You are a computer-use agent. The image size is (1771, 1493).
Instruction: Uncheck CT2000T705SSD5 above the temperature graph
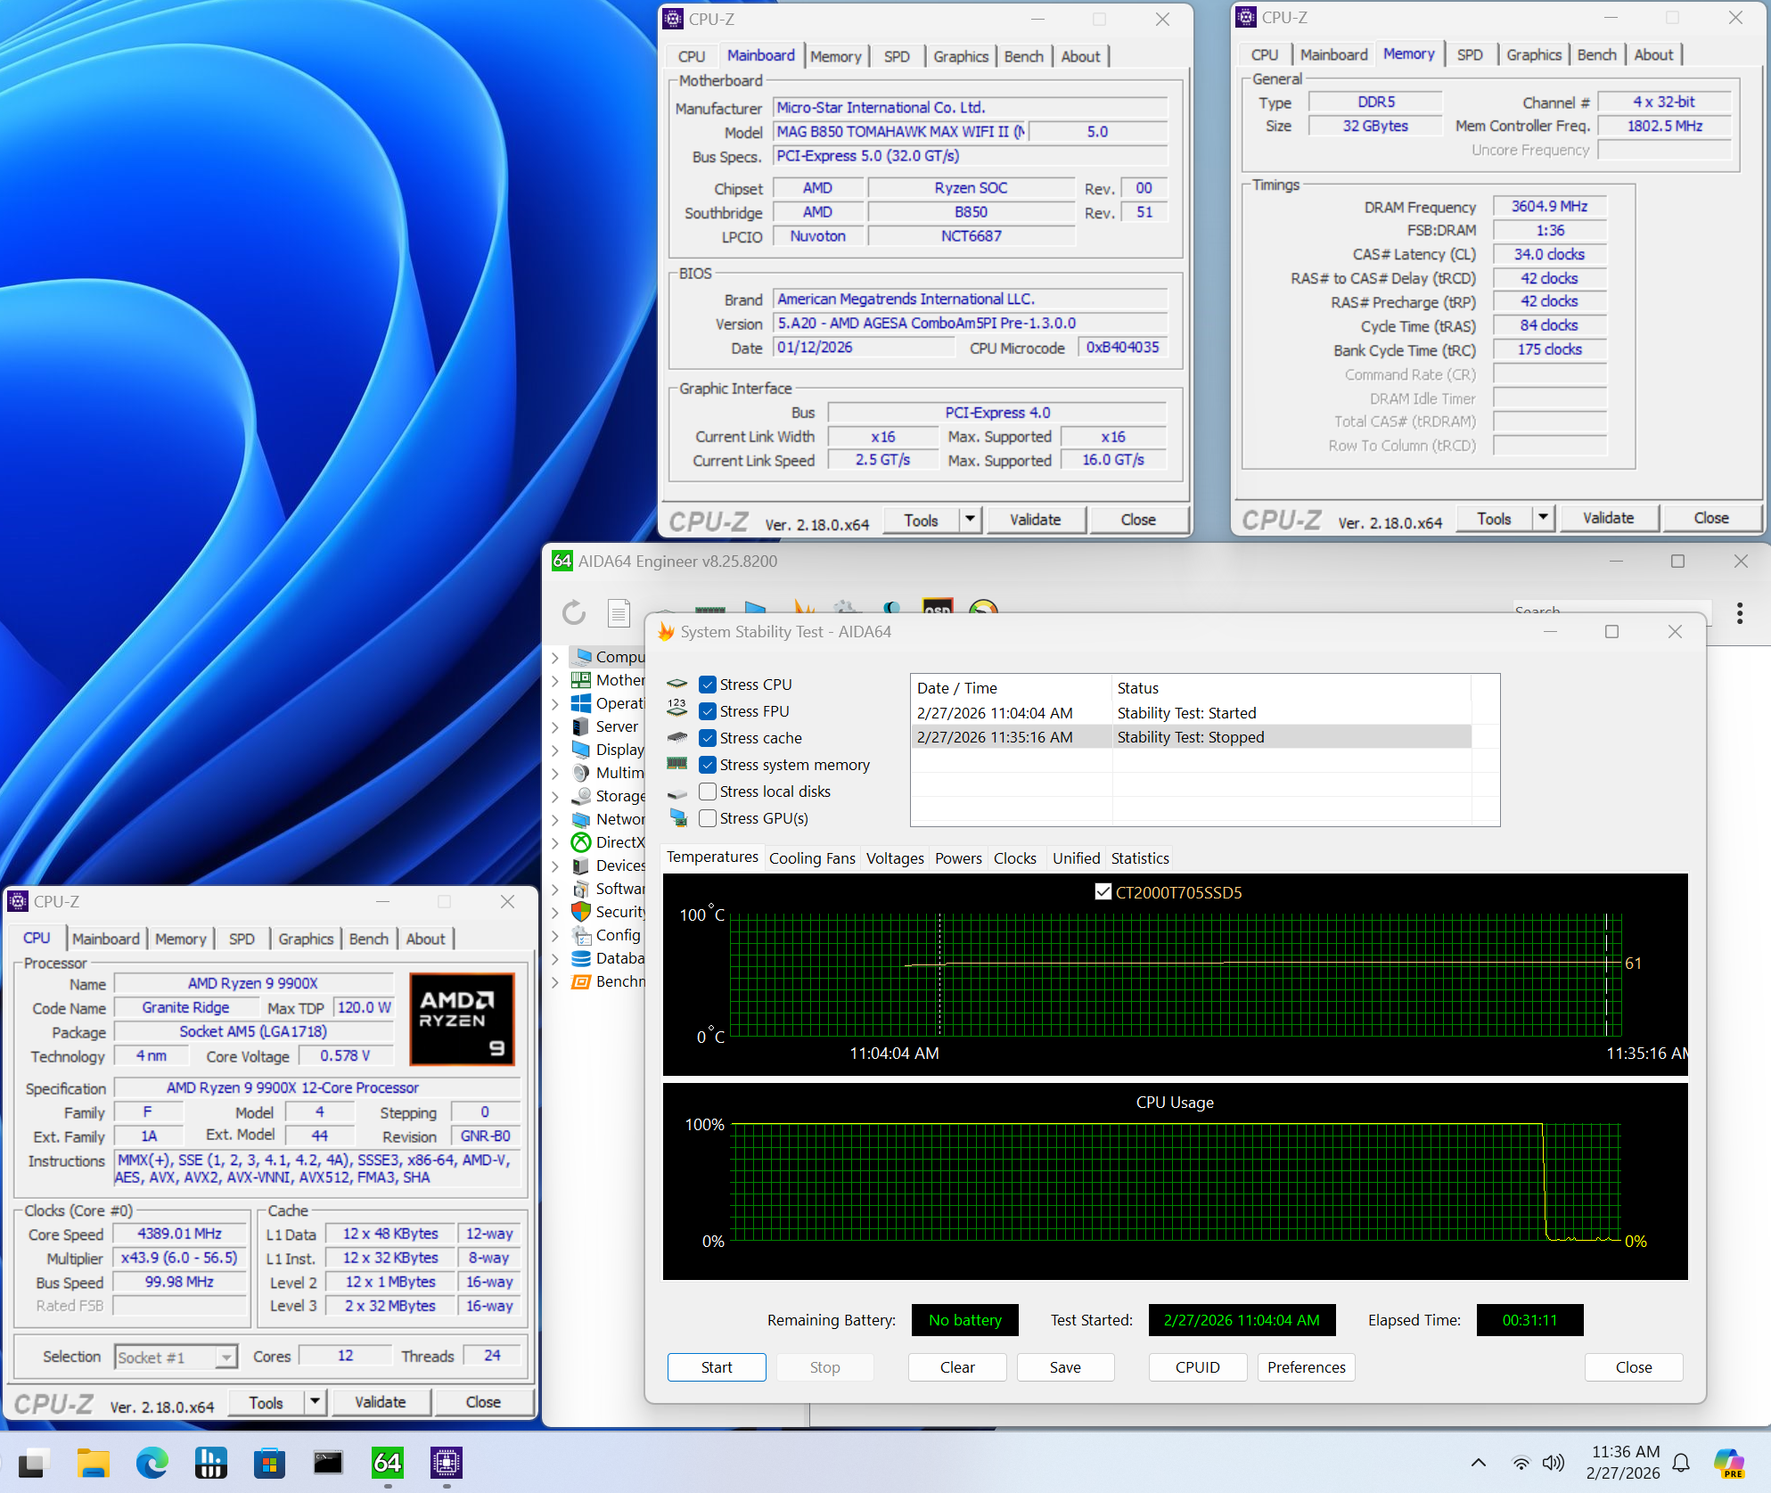(1103, 891)
